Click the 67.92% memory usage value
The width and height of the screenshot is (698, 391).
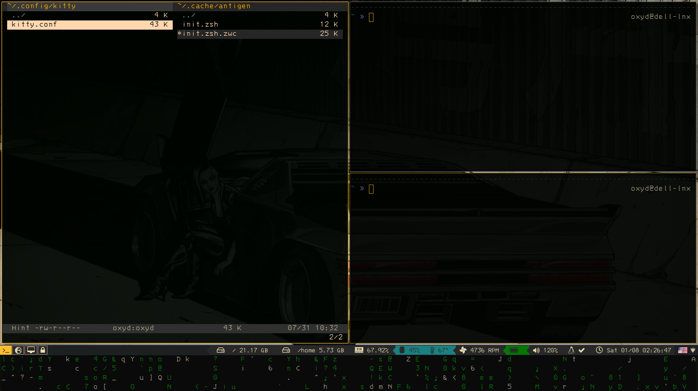(378, 350)
